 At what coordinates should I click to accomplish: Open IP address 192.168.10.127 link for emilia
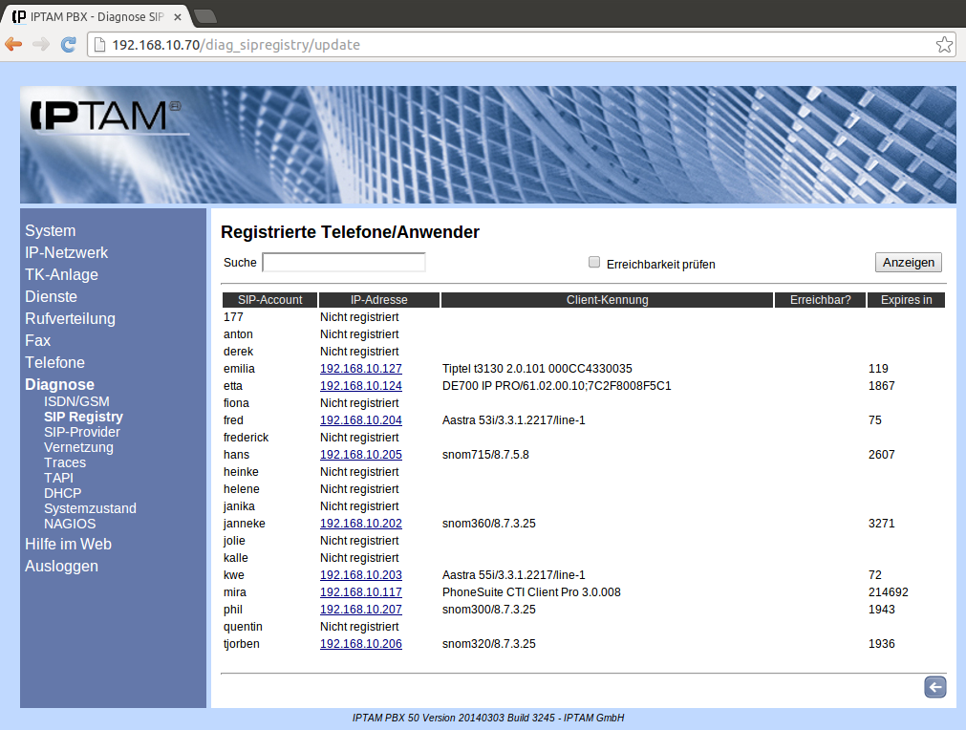360,369
